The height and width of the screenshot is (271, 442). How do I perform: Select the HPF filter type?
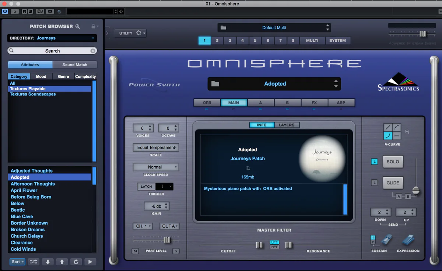274,247
